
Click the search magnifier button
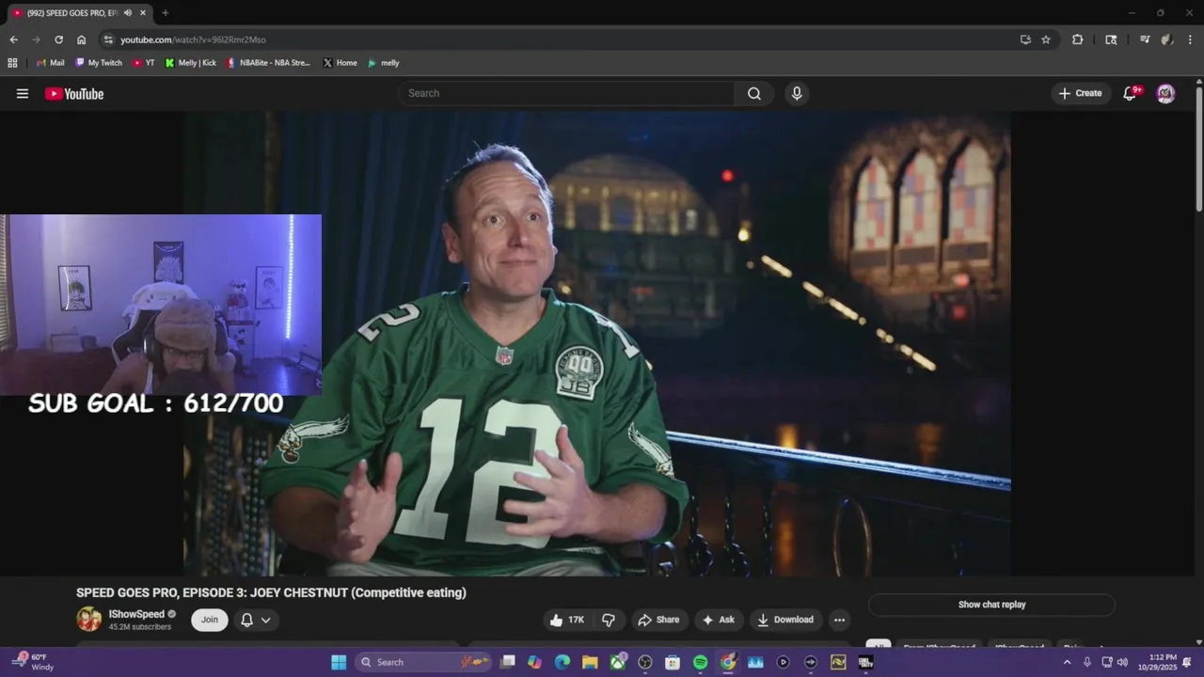(x=754, y=93)
